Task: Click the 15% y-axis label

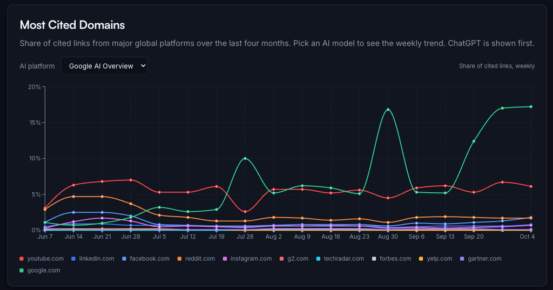Action: pos(35,123)
